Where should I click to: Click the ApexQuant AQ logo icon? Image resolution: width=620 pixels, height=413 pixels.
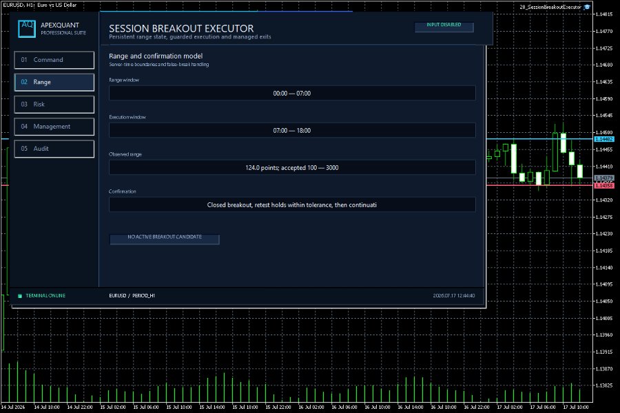click(27, 29)
